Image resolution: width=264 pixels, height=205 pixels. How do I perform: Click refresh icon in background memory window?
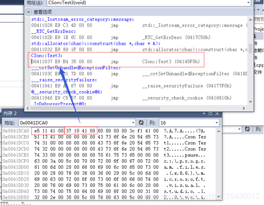pos(247,129)
